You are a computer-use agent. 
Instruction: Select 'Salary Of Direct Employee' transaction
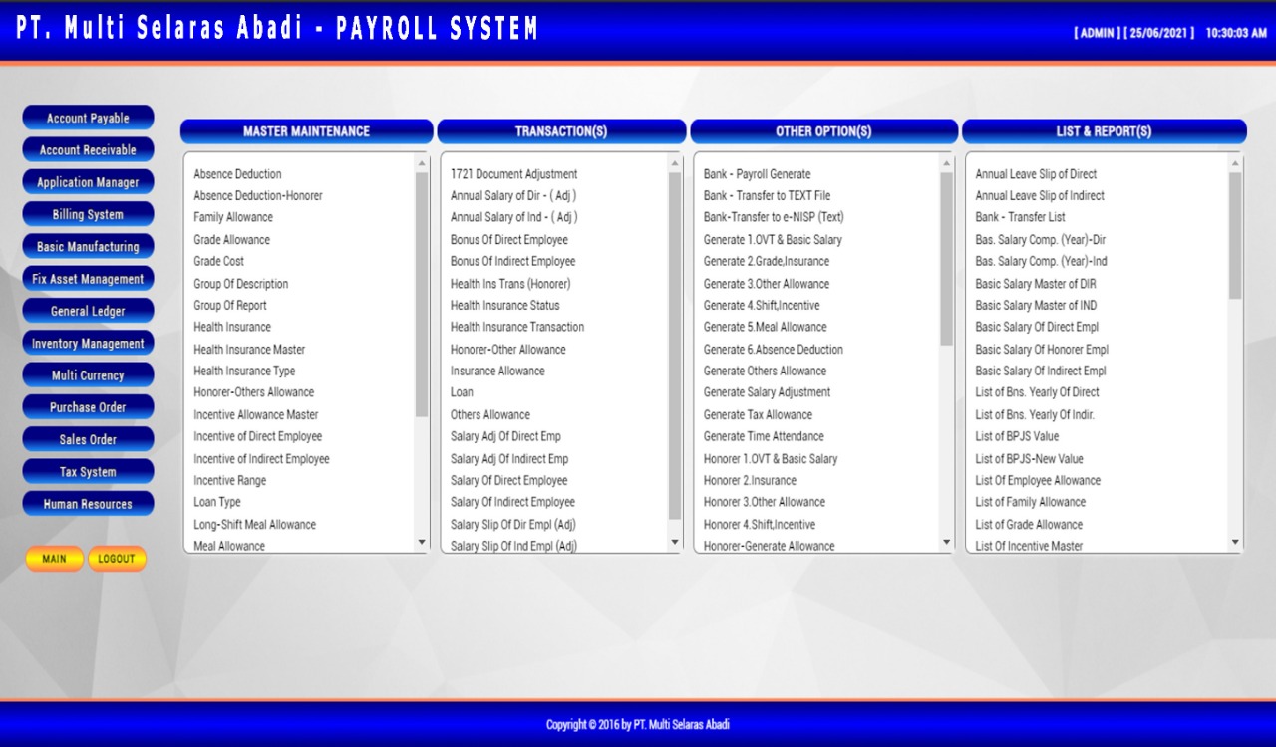(509, 480)
